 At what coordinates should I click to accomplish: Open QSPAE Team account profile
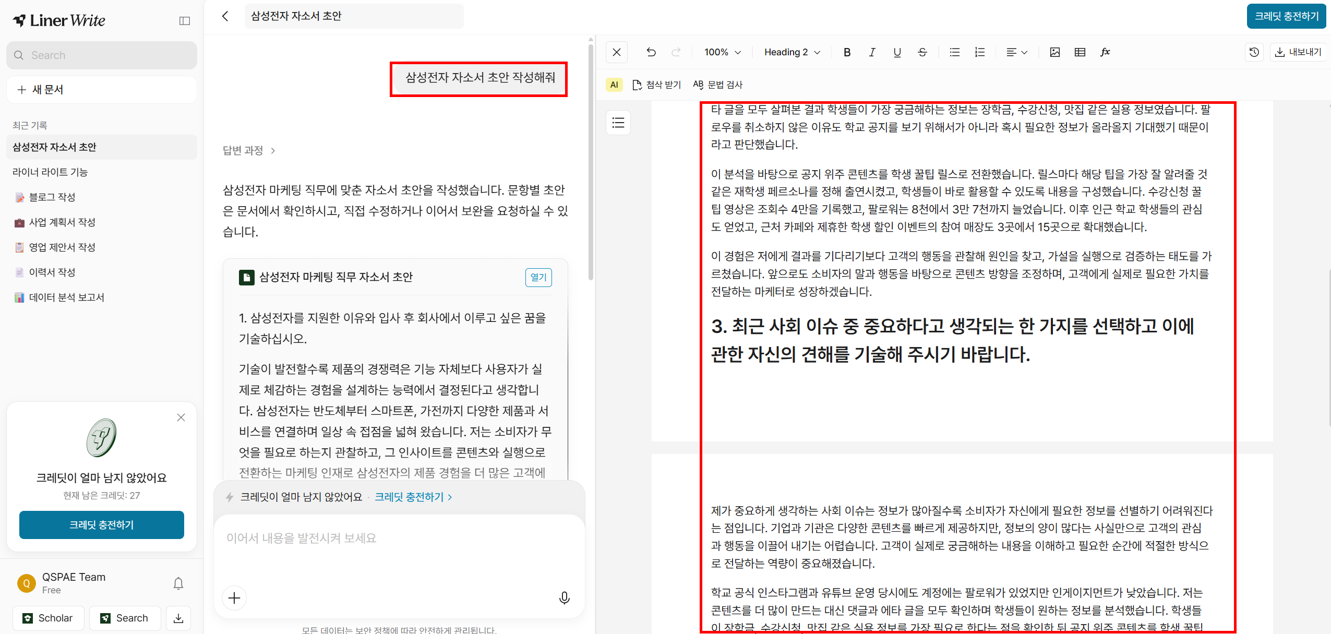tap(62, 583)
